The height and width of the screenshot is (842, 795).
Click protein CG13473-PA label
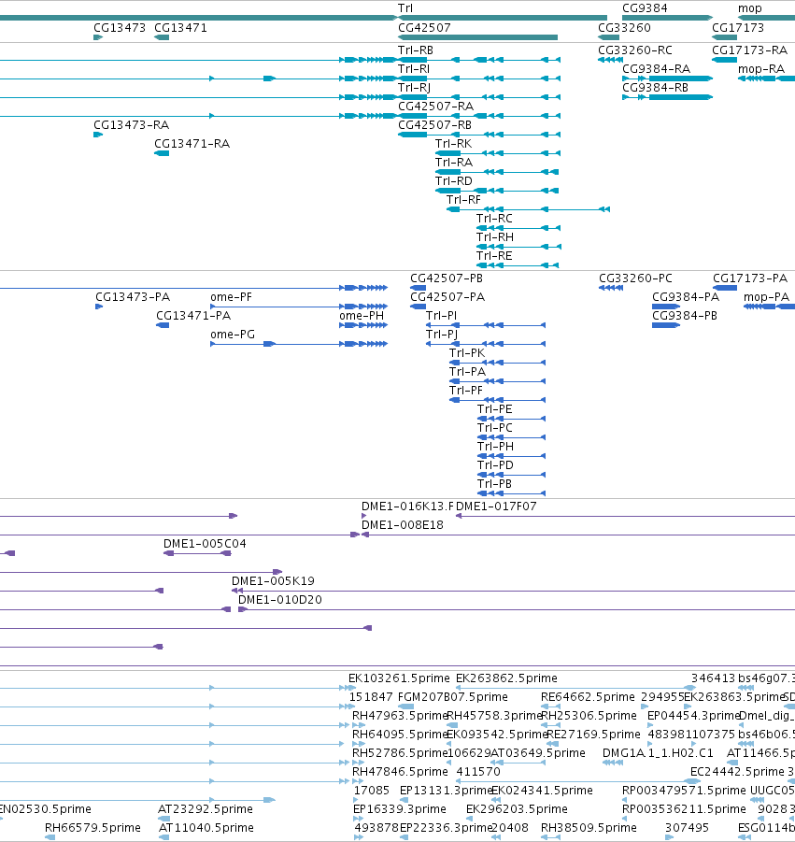pyautogui.click(x=133, y=297)
